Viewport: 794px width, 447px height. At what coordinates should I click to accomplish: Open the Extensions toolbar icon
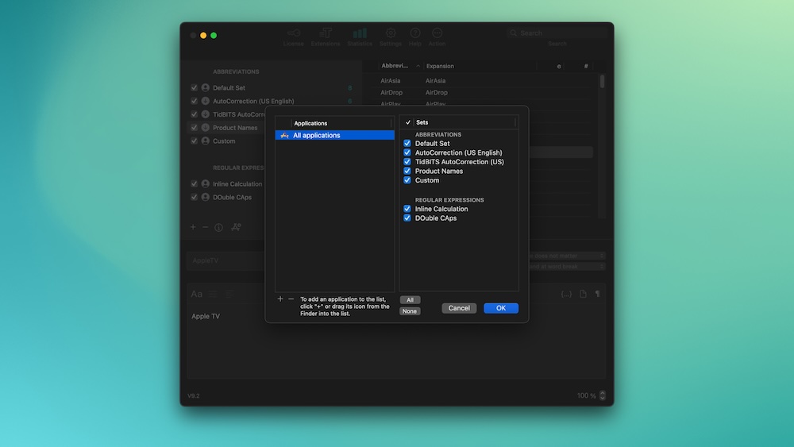326,33
